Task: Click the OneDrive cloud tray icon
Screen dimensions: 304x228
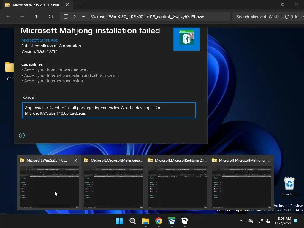Action: pos(251,221)
